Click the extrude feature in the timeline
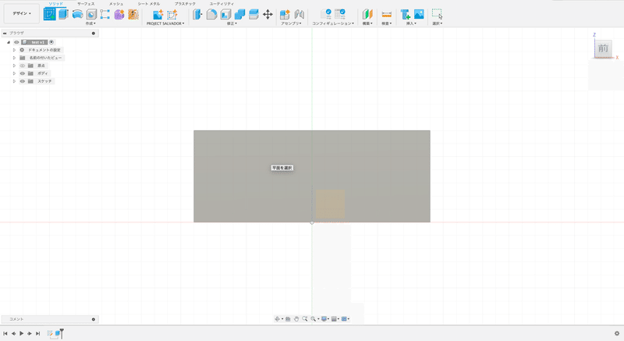This screenshot has width=624, height=341. click(x=57, y=333)
